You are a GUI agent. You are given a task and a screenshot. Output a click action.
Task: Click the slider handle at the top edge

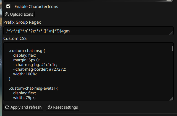point(169,1)
